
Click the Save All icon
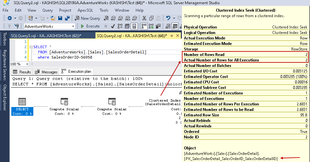[x=67, y=18]
